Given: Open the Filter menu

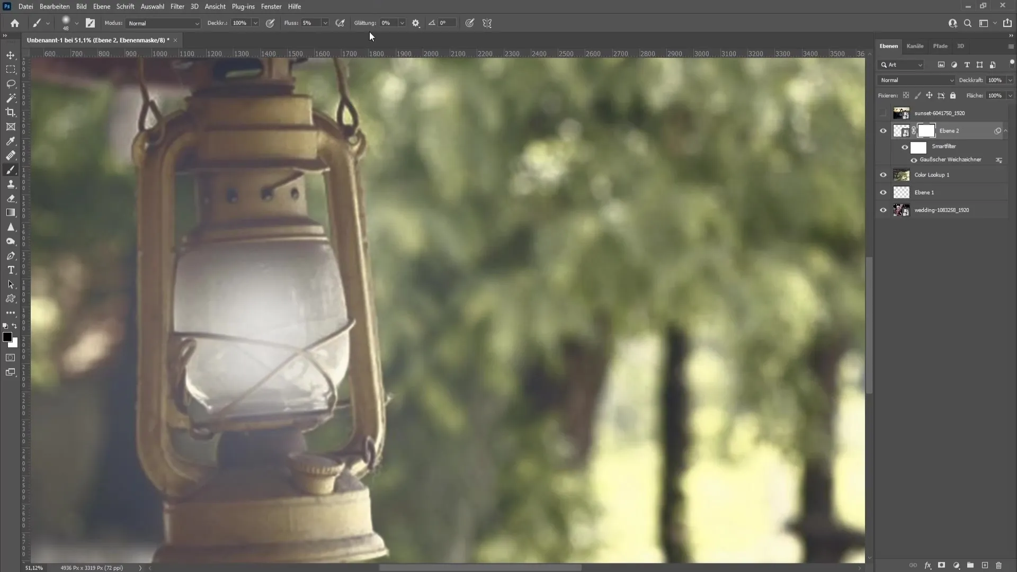Looking at the screenshot, I should [x=177, y=6].
